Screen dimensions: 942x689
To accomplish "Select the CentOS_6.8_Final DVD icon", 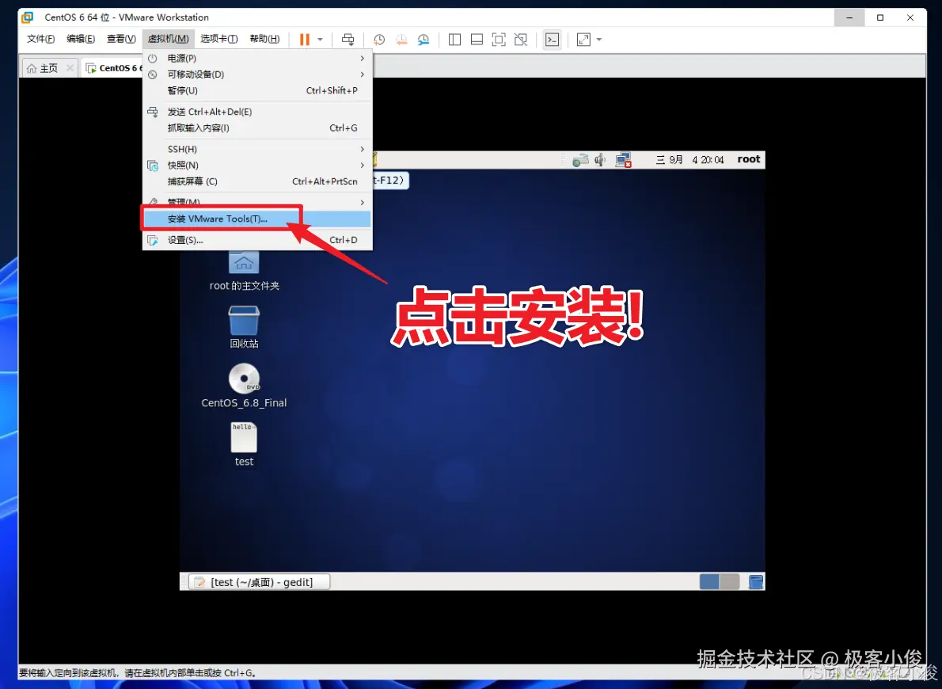I will click(x=244, y=386).
